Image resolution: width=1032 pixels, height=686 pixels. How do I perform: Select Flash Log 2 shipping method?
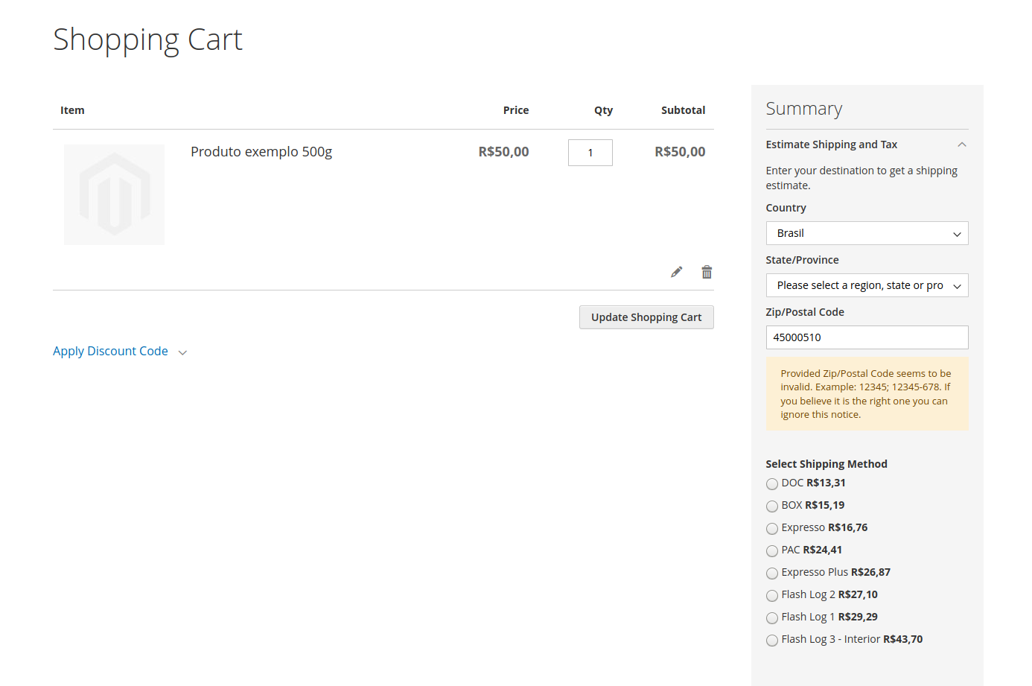click(x=772, y=596)
